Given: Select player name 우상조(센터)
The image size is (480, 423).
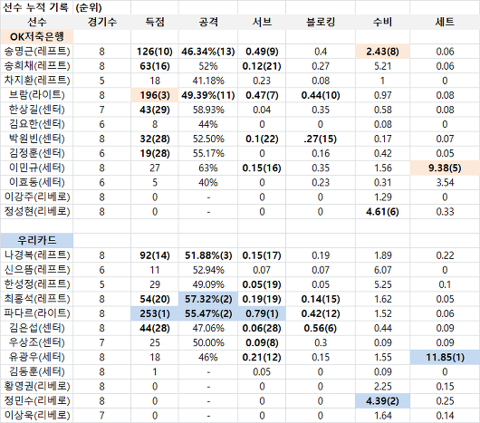Looking at the screenshot, I should point(37,341).
